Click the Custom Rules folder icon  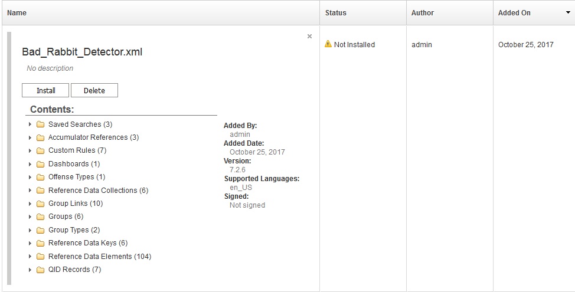(x=40, y=150)
